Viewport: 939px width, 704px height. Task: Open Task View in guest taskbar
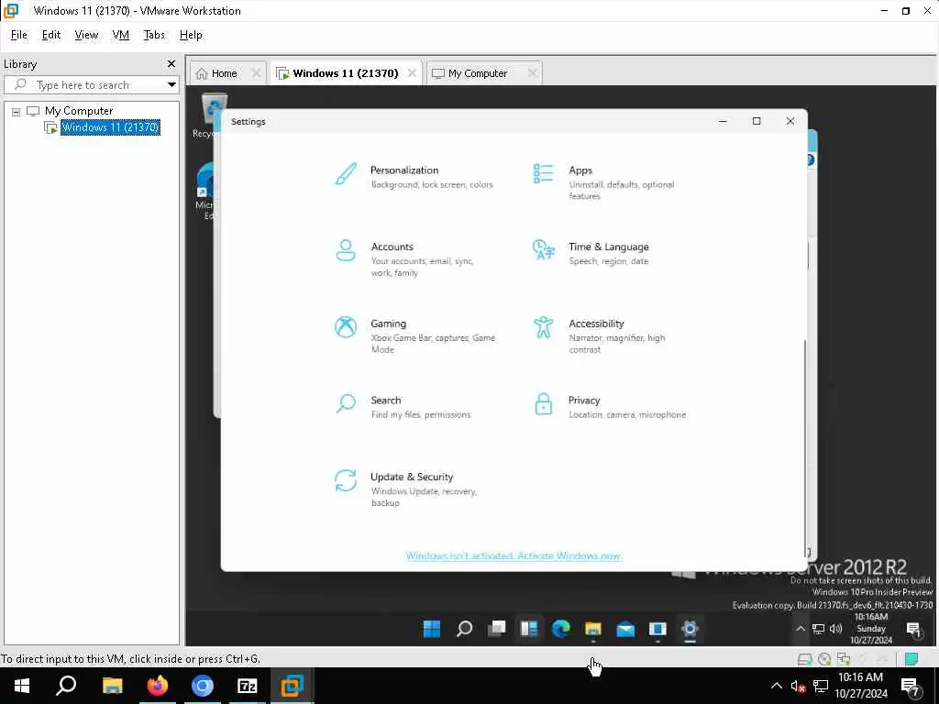[x=496, y=629]
